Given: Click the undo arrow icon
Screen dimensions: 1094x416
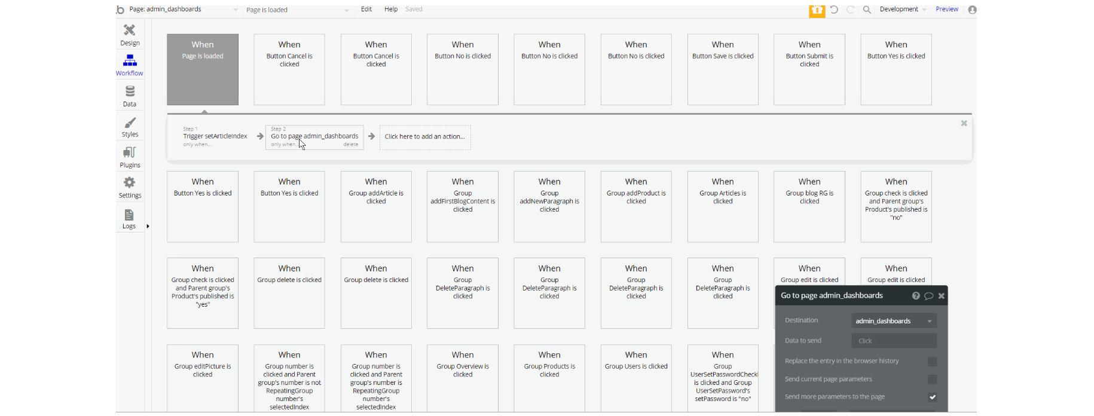Looking at the screenshot, I should pos(834,10).
